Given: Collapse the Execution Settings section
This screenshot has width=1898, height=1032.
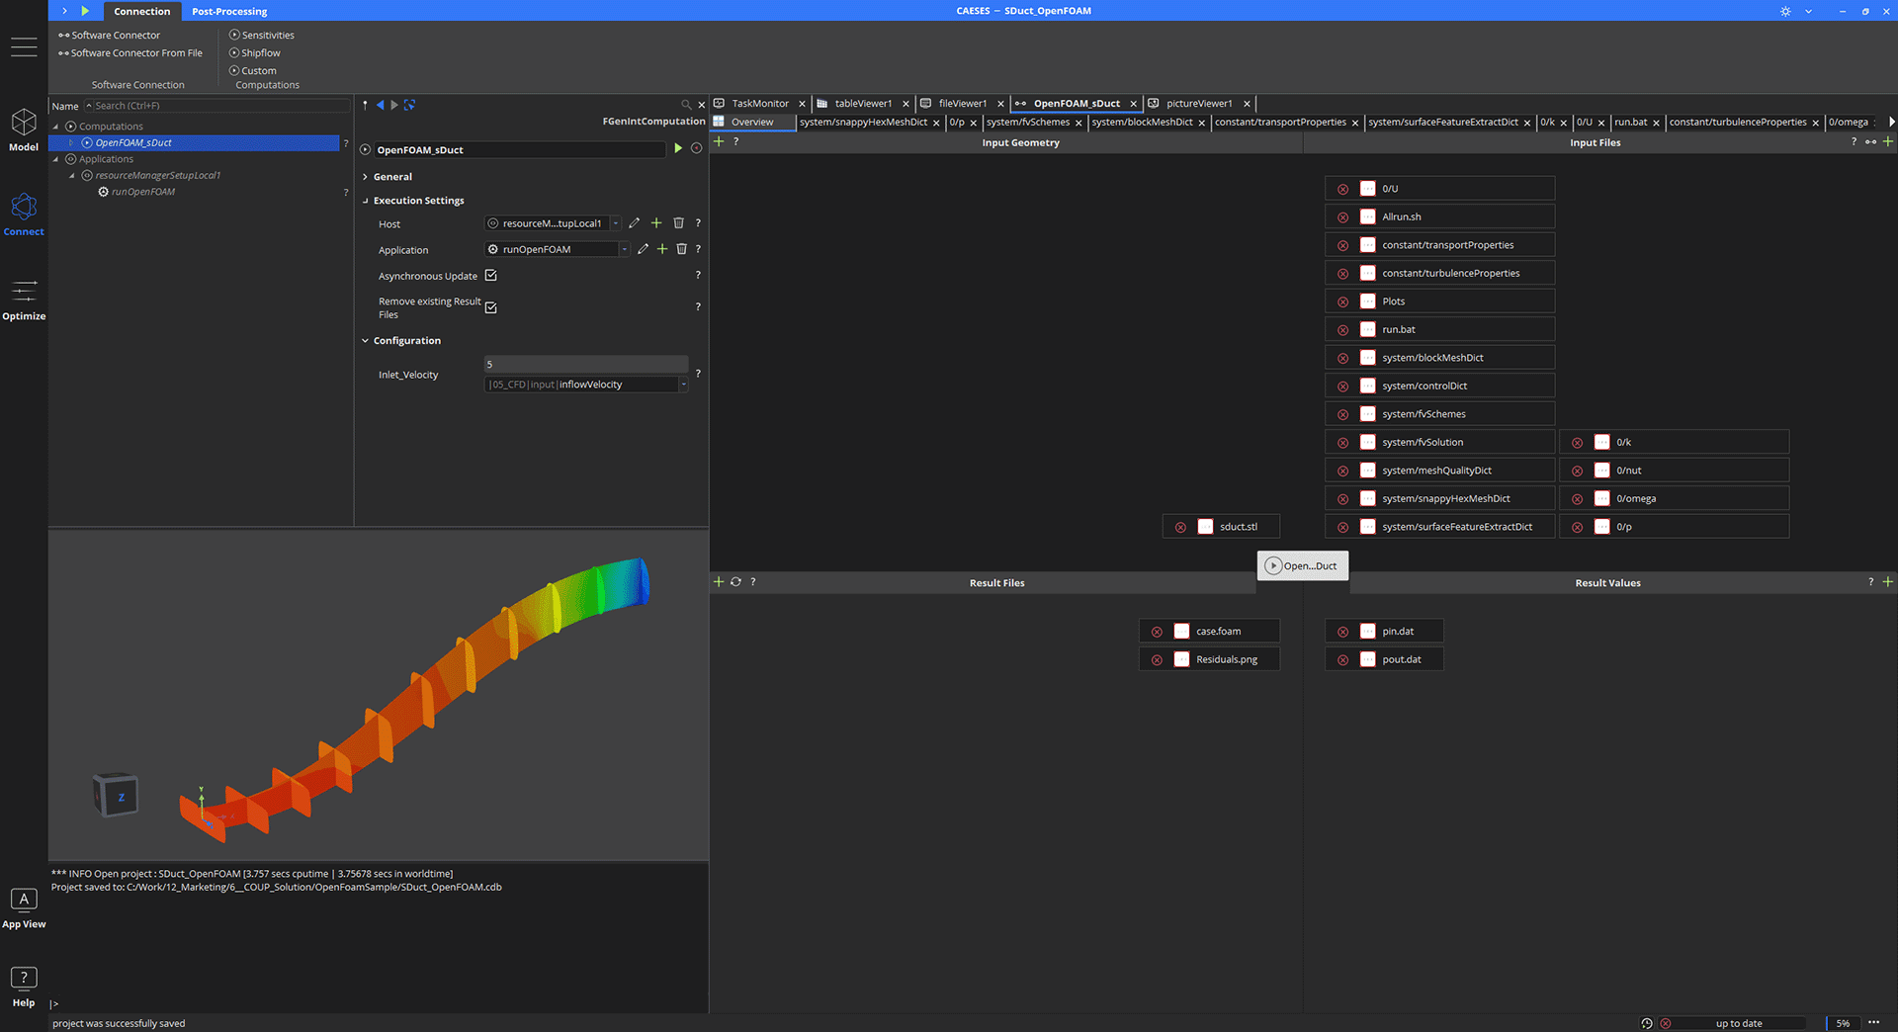Looking at the screenshot, I should [x=365, y=201].
